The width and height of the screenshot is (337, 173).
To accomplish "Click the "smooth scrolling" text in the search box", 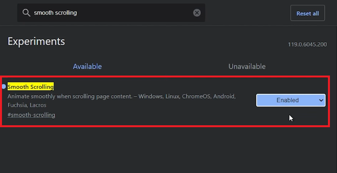I will tap(55, 13).
